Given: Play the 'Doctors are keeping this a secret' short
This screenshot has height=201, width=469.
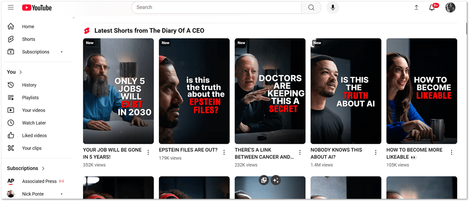Looking at the screenshot, I should 270,91.
